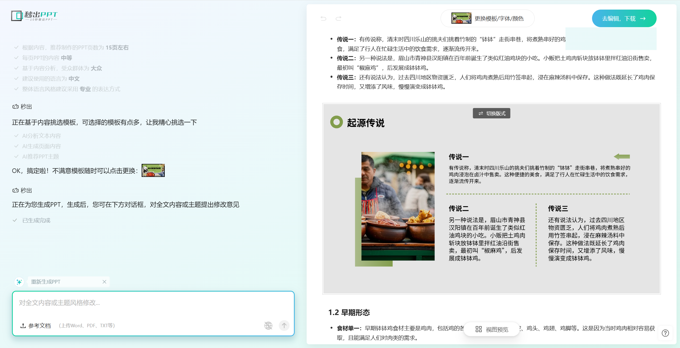Viewport: 680px width, 348px height.
Task: Toggle the globe web search icon
Action: pos(268,325)
